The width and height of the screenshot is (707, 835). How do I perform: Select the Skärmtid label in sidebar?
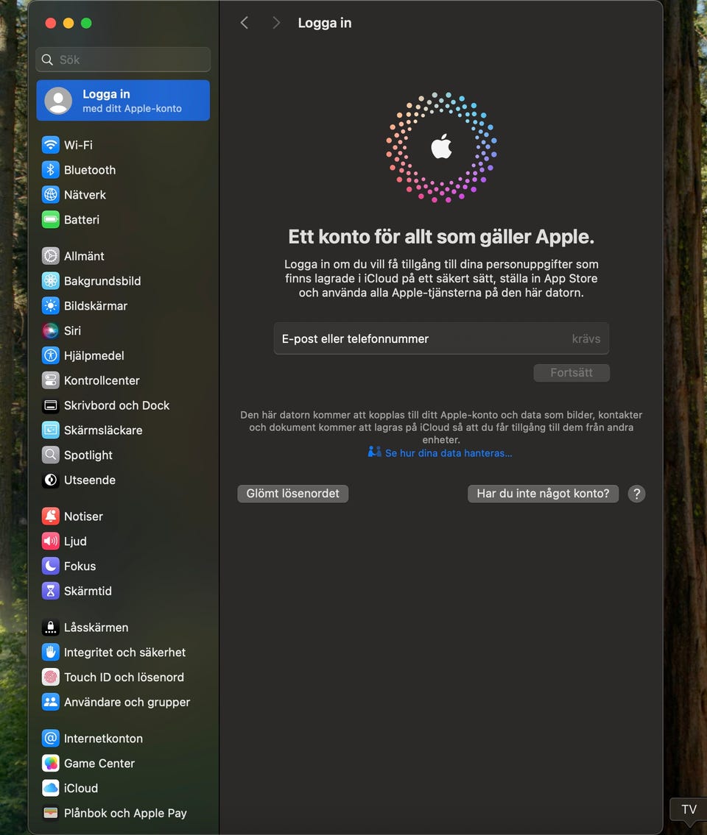click(88, 591)
